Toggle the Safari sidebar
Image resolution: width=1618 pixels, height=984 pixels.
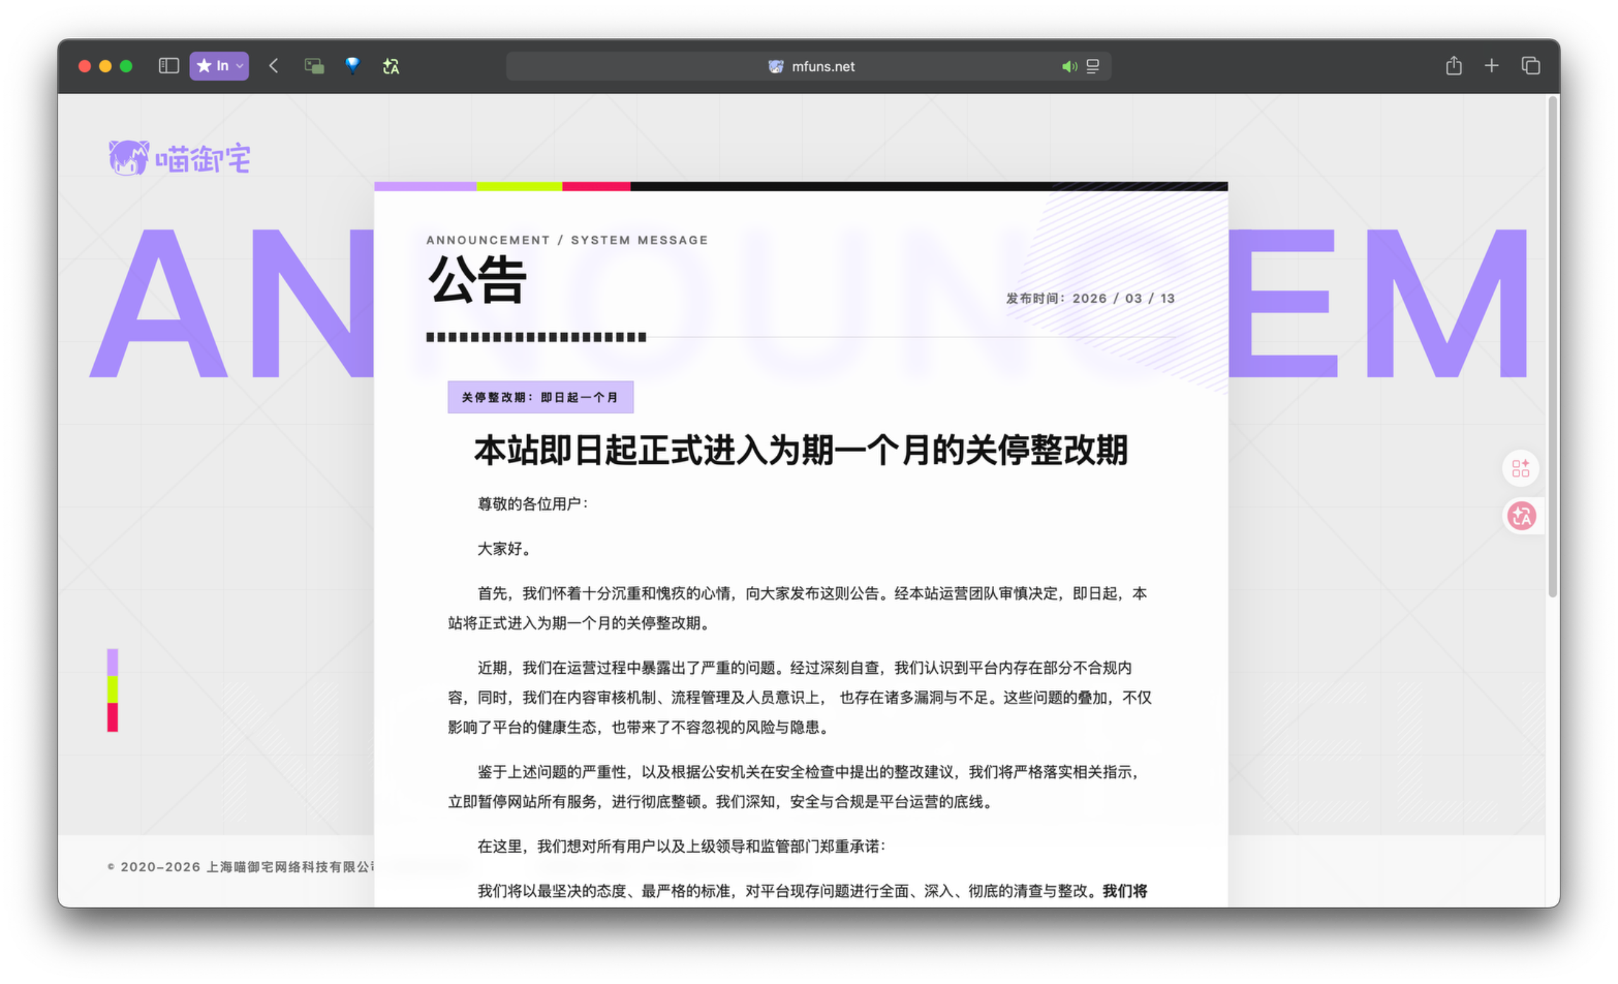tap(169, 66)
